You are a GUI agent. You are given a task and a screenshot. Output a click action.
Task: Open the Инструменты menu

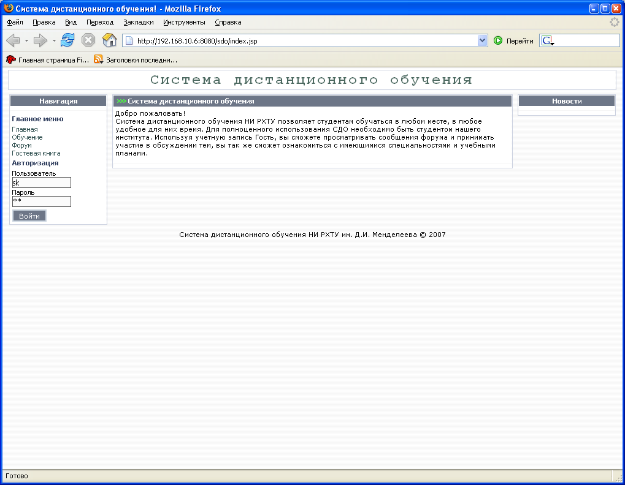coord(184,22)
